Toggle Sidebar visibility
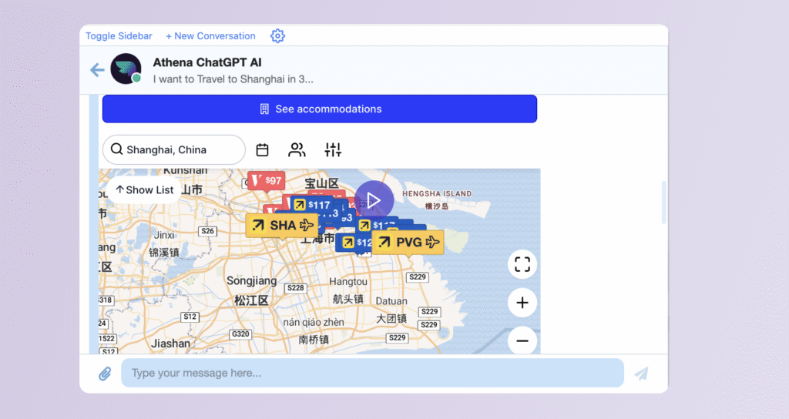Viewport: 789px width, 419px height. pyautogui.click(x=119, y=36)
